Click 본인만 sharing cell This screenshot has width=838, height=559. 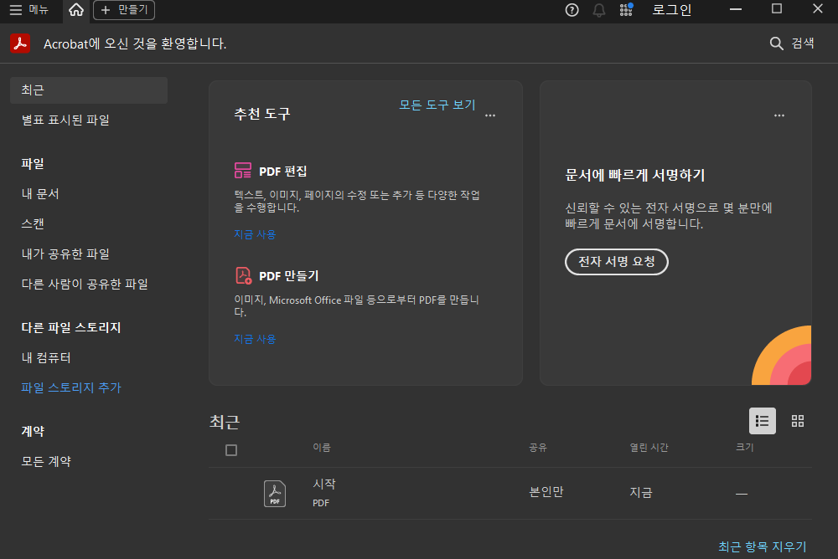(546, 492)
